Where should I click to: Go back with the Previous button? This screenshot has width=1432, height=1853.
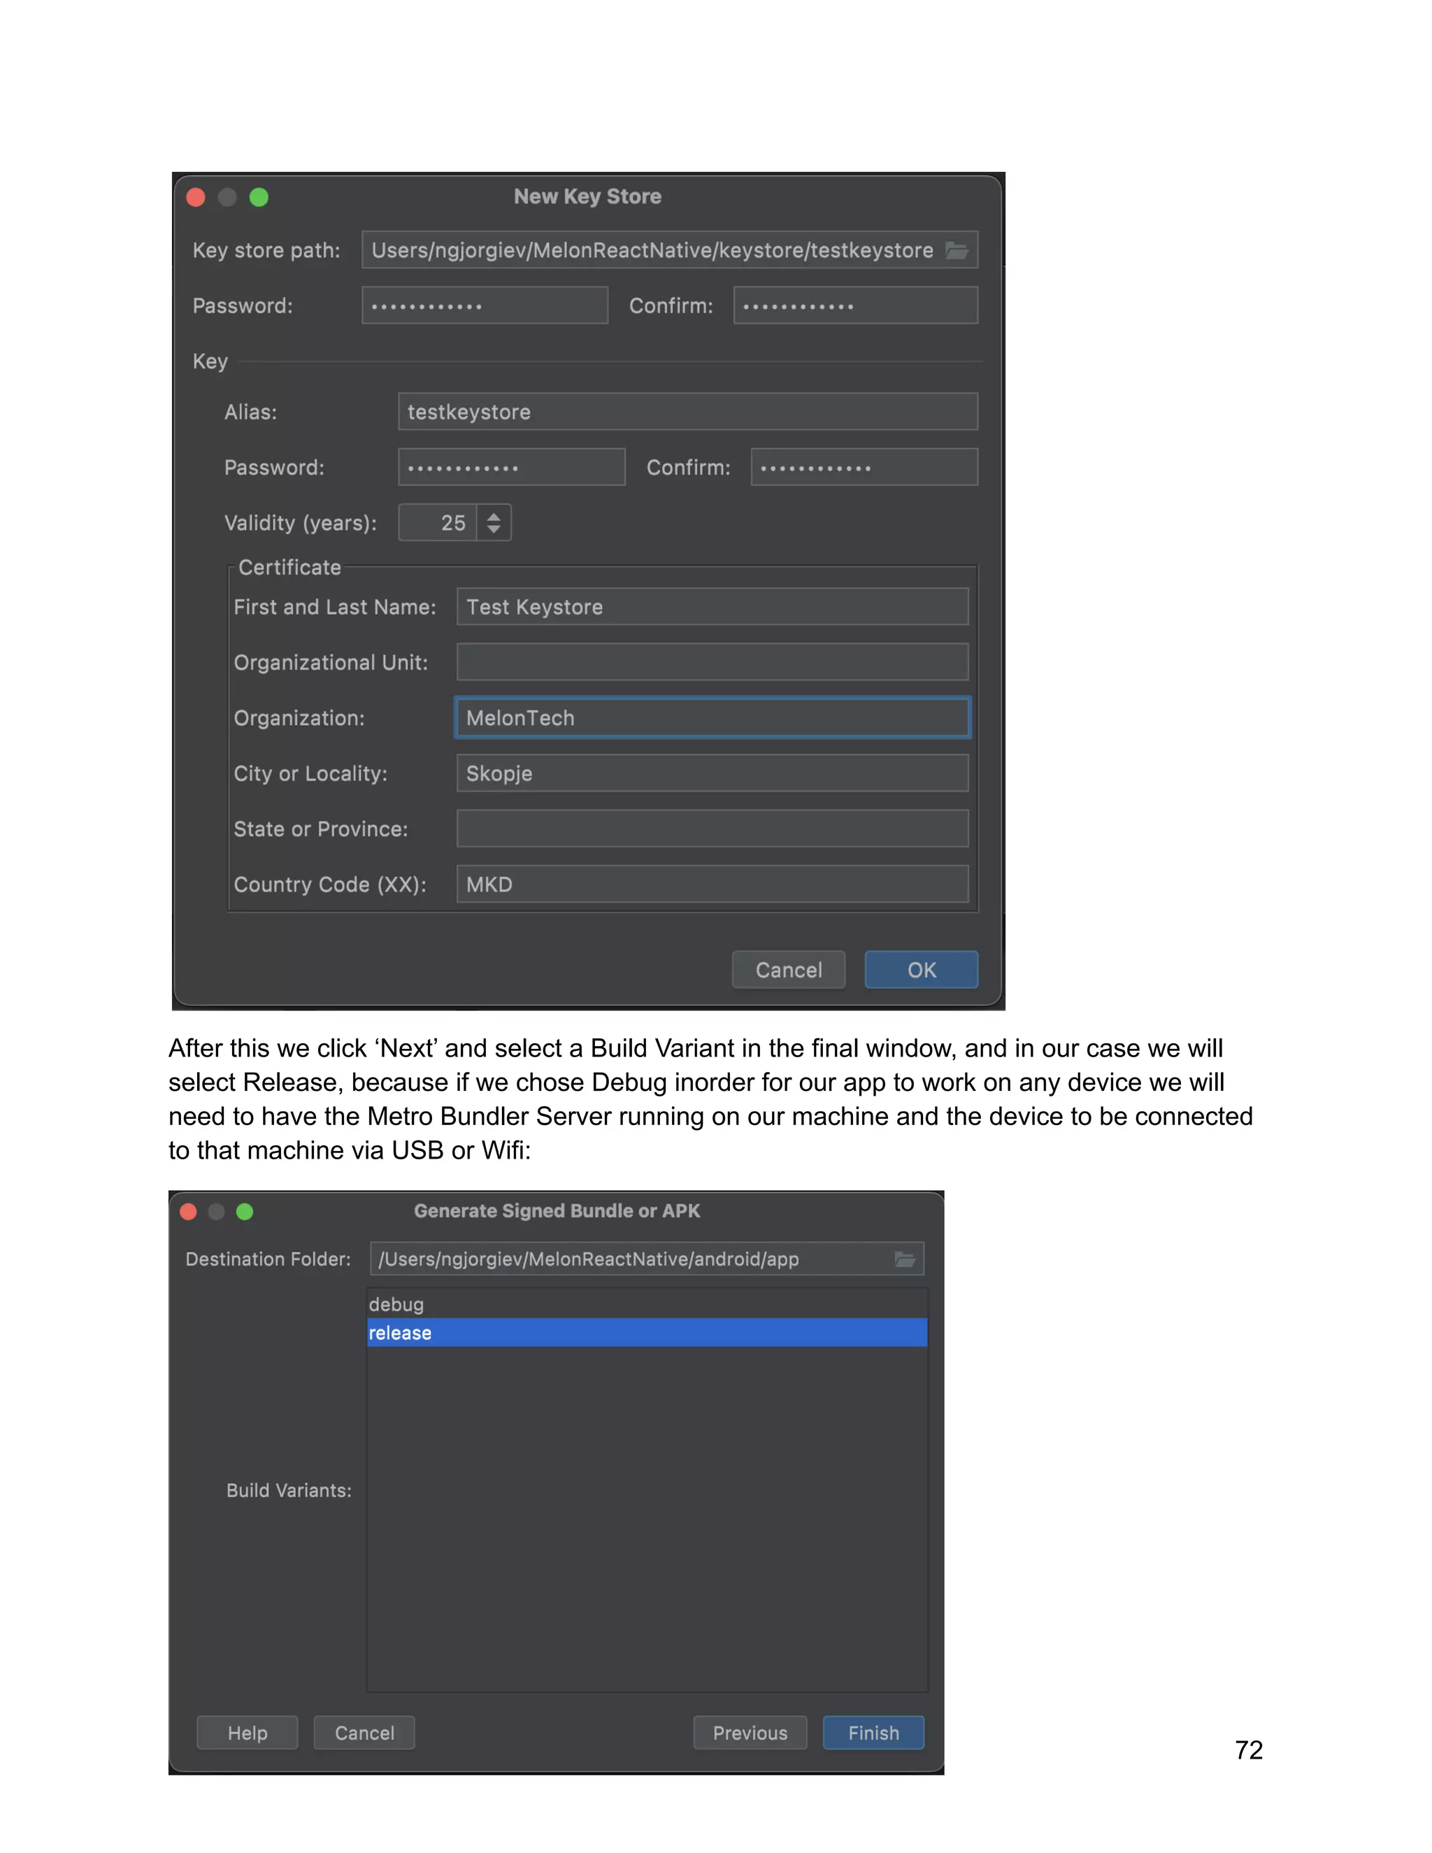click(750, 1733)
